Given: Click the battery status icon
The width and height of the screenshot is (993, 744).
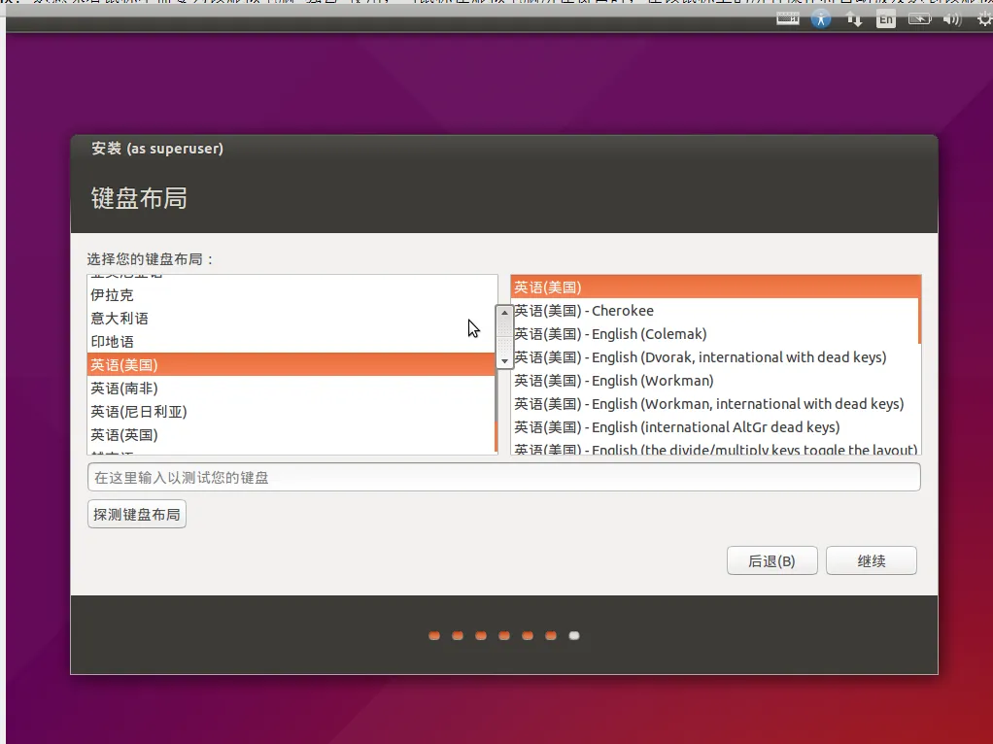Looking at the screenshot, I should pos(919,18).
